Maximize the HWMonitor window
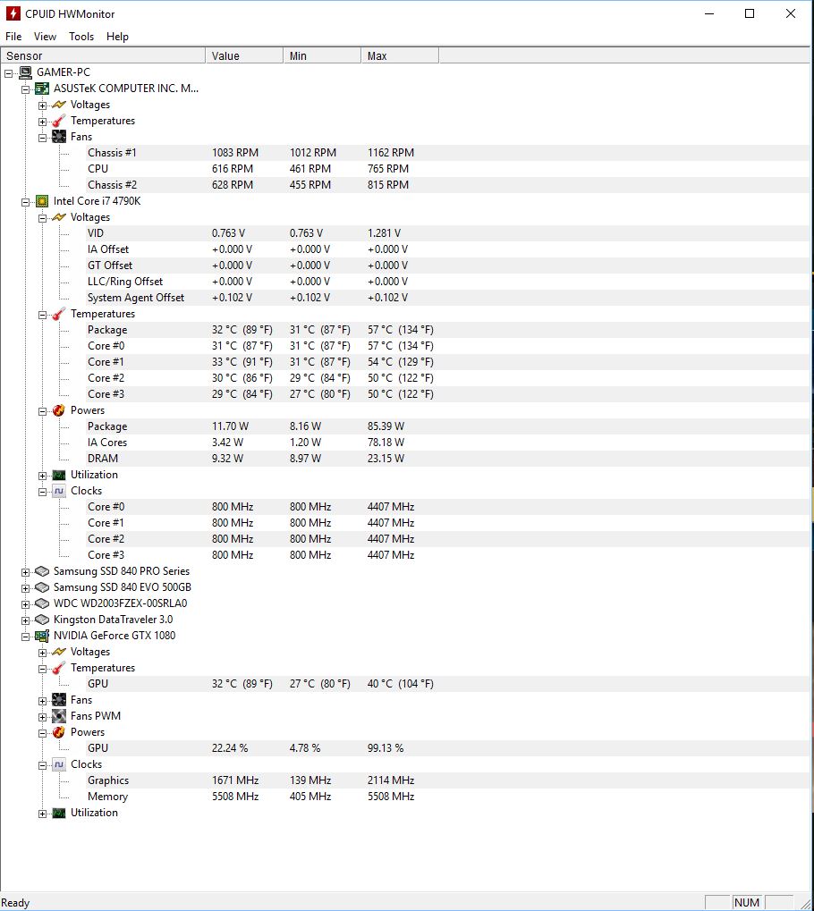The width and height of the screenshot is (814, 911). (750, 13)
